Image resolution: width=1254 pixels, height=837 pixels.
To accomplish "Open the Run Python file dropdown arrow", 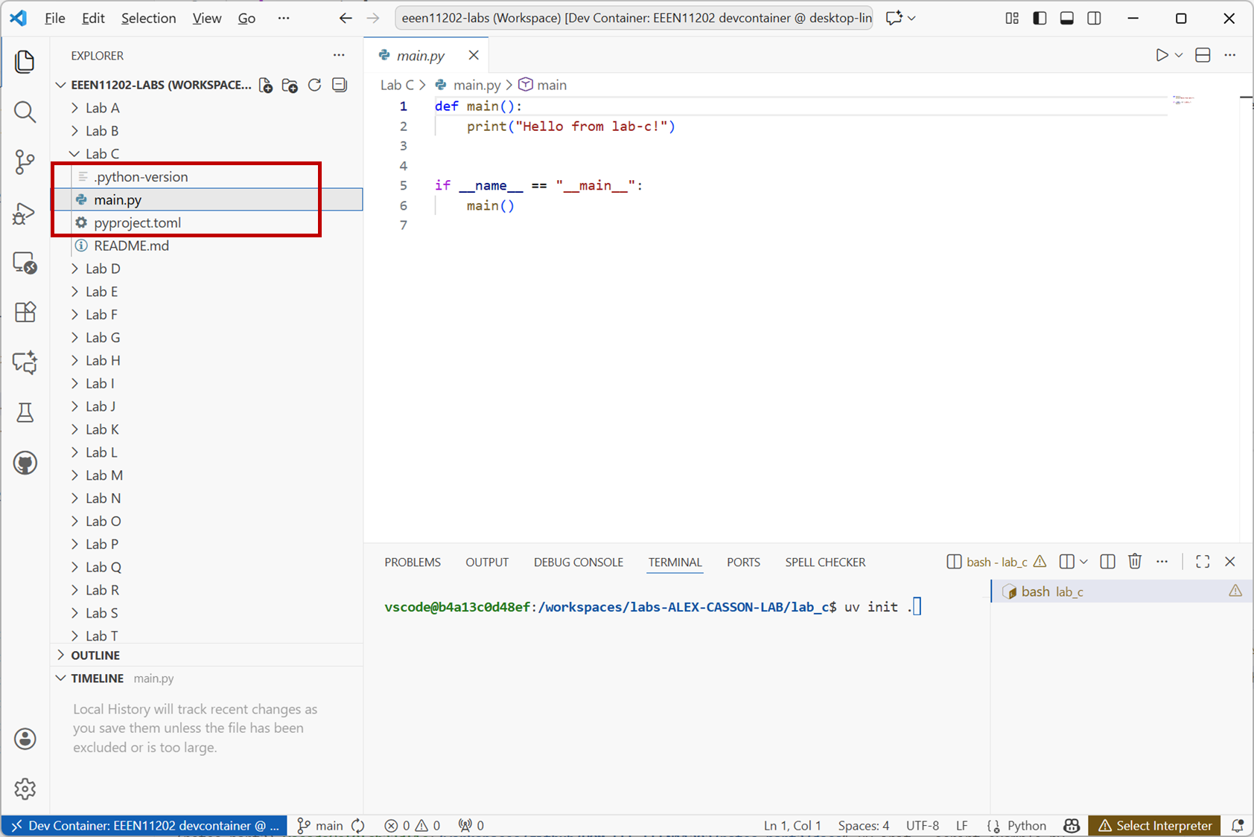I will pyautogui.click(x=1179, y=56).
